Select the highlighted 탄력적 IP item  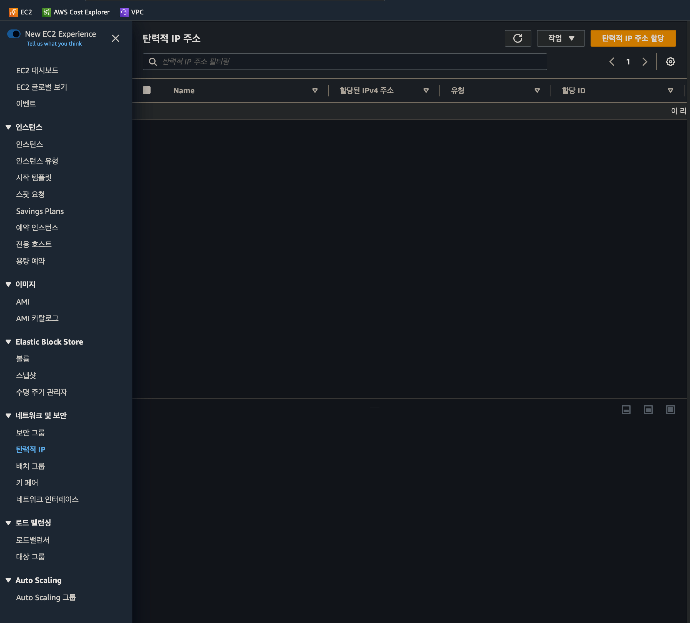31,449
